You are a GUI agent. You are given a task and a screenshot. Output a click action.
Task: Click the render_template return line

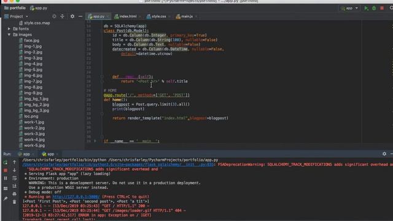tap(170, 118)
